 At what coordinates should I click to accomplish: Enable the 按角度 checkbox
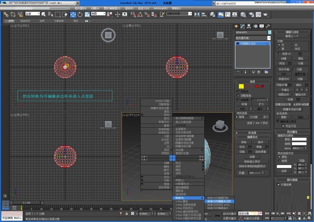(238, 100)
